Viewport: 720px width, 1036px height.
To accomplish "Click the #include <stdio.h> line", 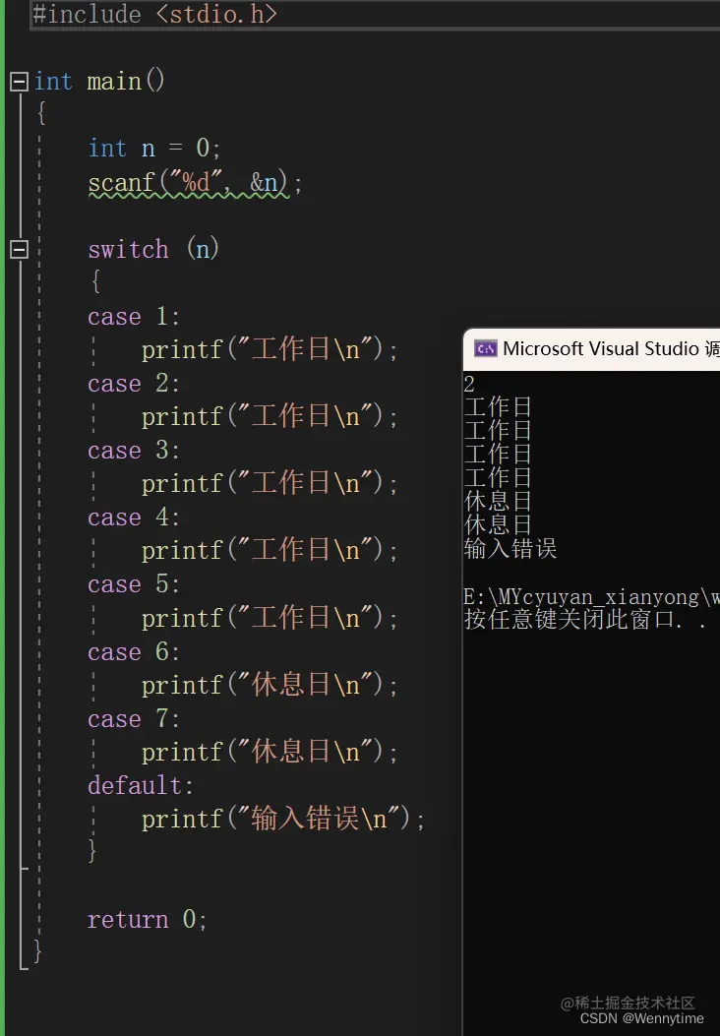I will click(x=154, y=14).
